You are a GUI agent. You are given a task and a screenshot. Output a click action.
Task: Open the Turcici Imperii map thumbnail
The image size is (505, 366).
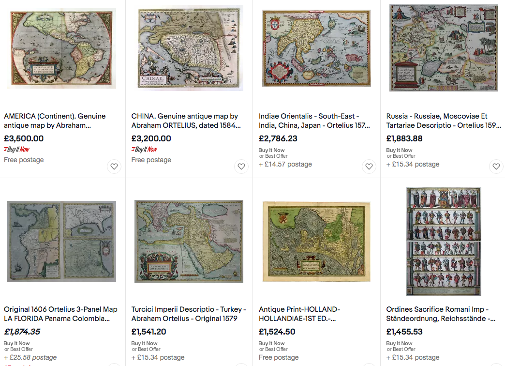pos(189,242)
